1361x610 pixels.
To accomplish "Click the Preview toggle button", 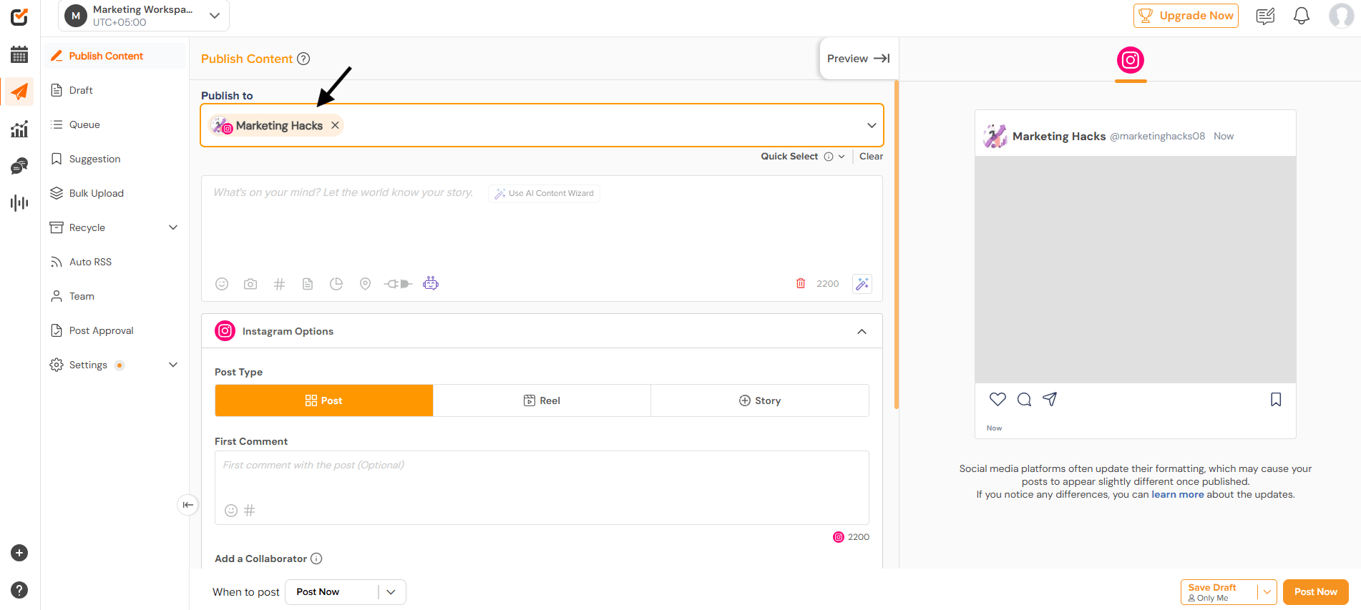I will pyautogui.click(x=859, y=59).
